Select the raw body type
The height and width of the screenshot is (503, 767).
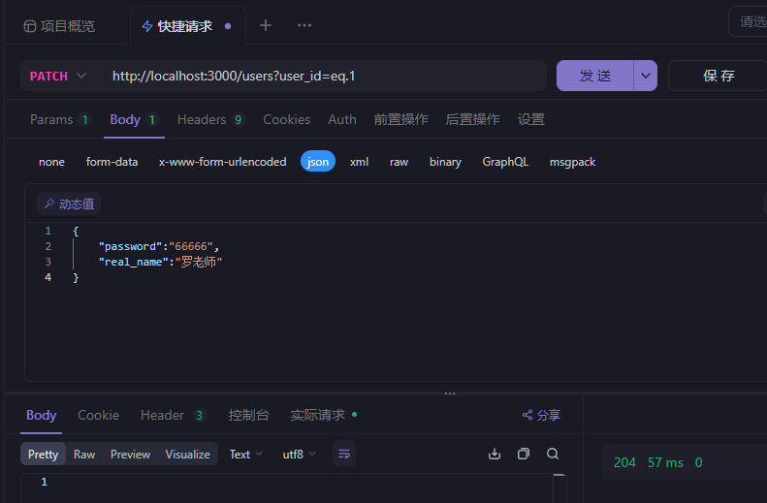click(399, 162)
